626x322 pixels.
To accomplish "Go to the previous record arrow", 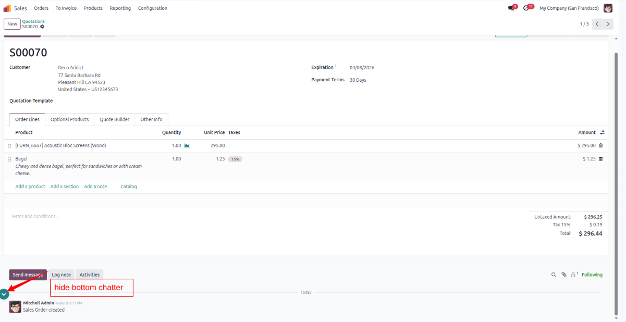I will [x=597, y=24].
